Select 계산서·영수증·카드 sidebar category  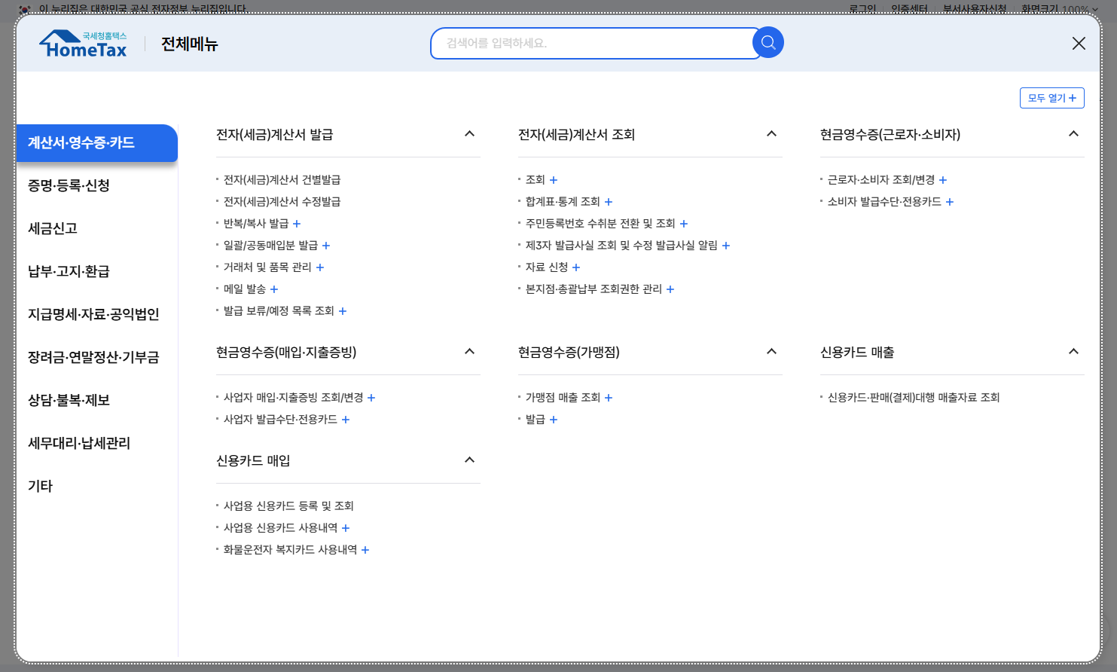click(x=96, y=143)
